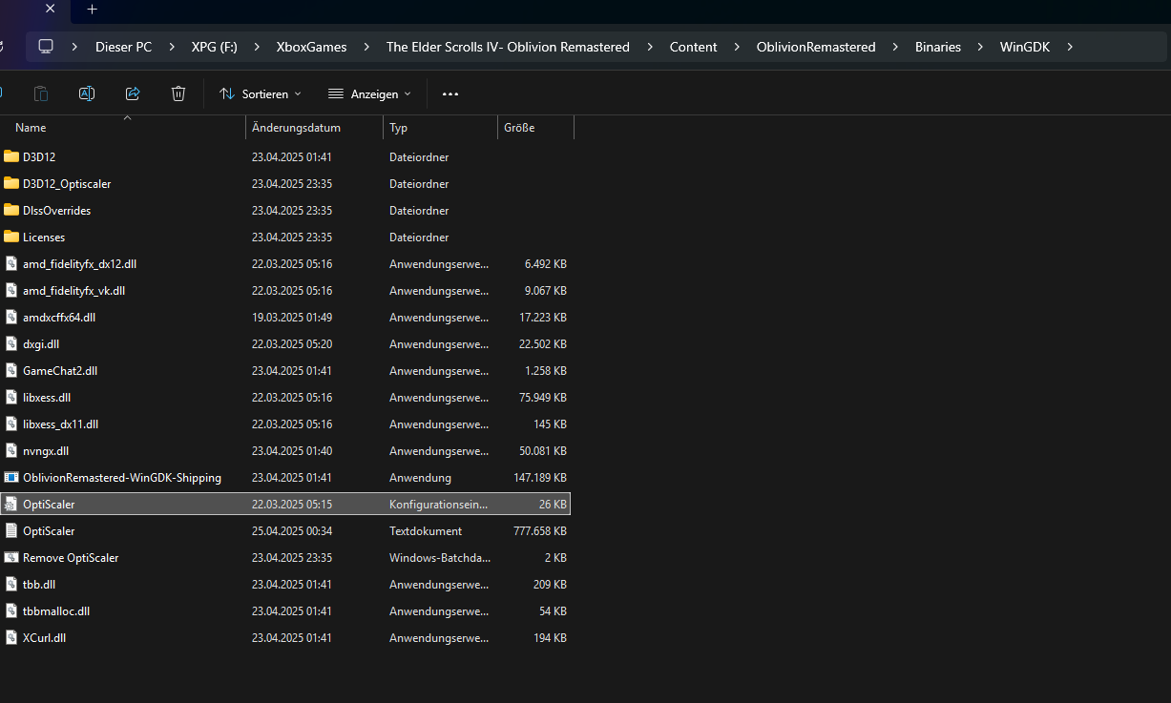This screenshot has height=703, width=1171.
Task: Expand the chevron after Dieser PC
Action: 172,46
